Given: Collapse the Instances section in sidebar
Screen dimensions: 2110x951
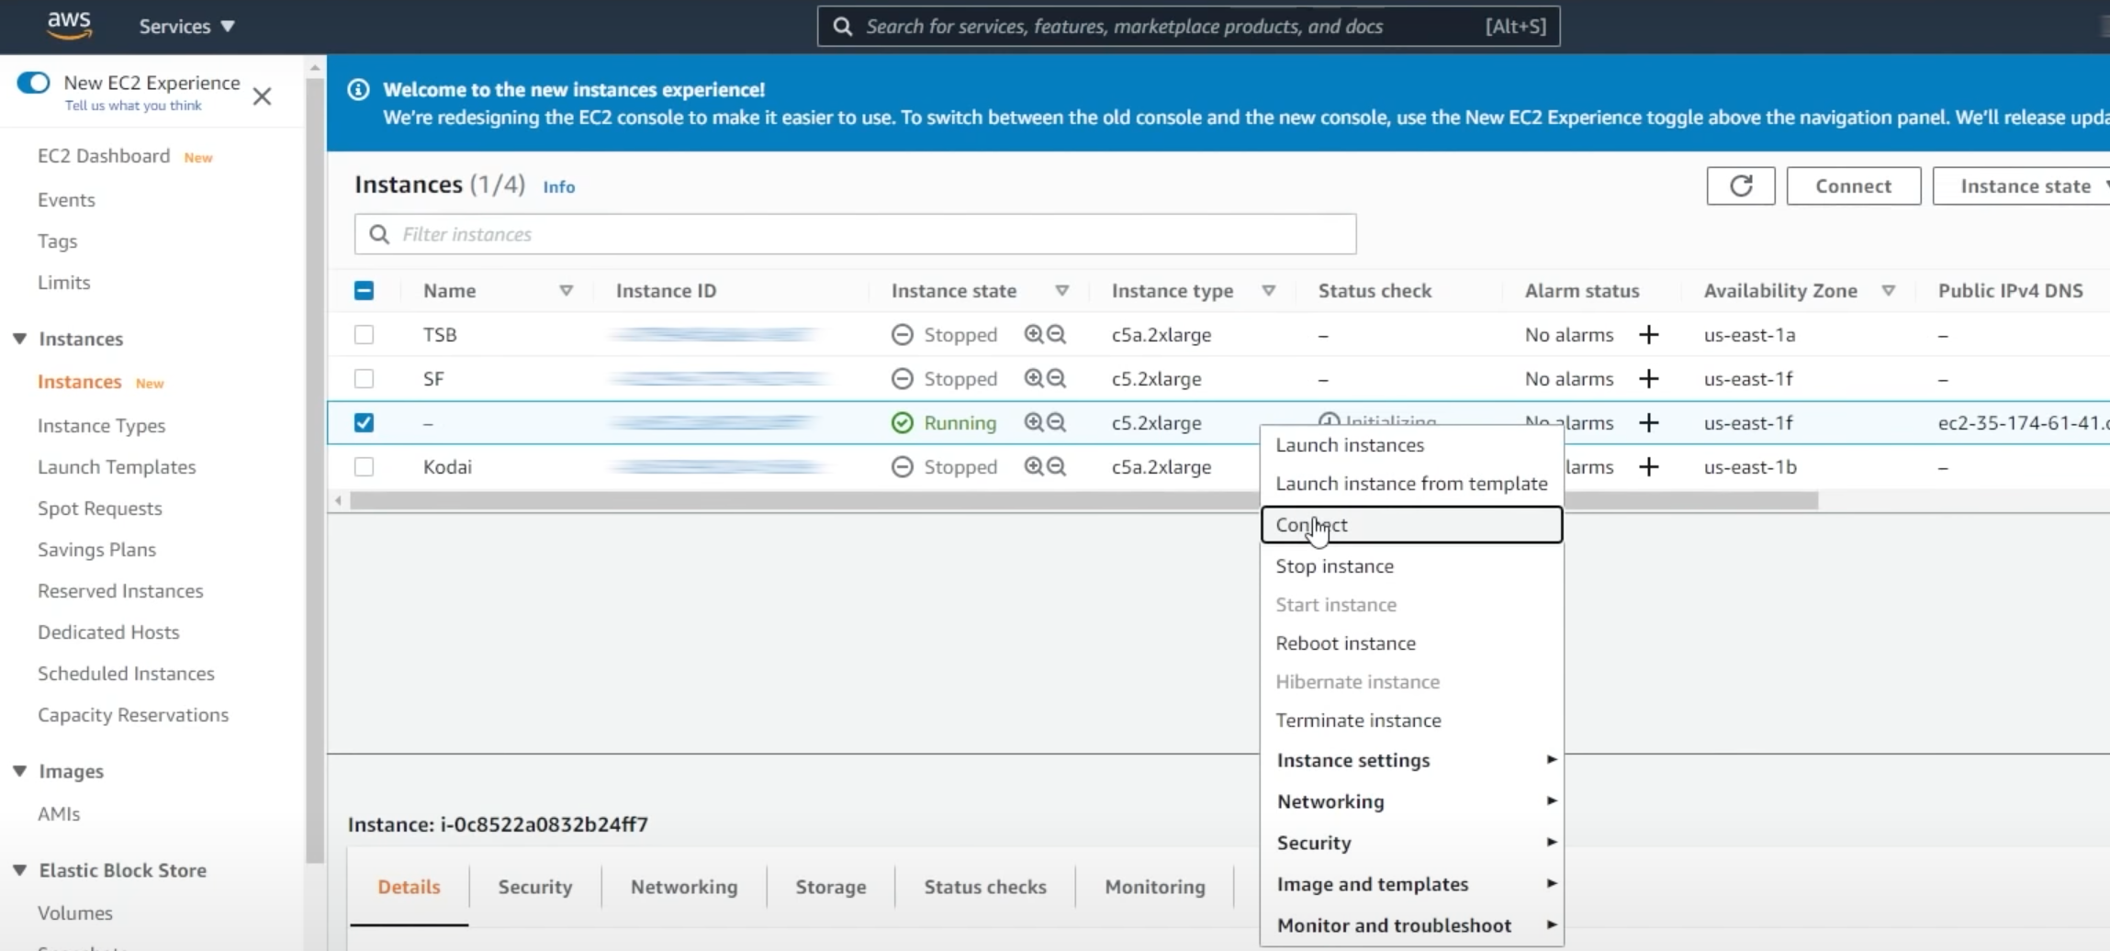Looking at the screenshot, I should point(20,339).
